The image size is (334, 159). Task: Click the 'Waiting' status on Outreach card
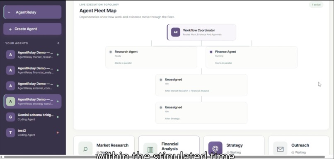pyautogui.click(x=299, y=152)
